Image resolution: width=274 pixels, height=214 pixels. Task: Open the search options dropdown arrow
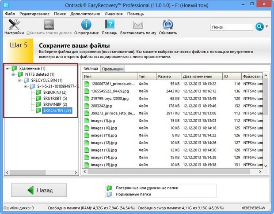(266, 27)
